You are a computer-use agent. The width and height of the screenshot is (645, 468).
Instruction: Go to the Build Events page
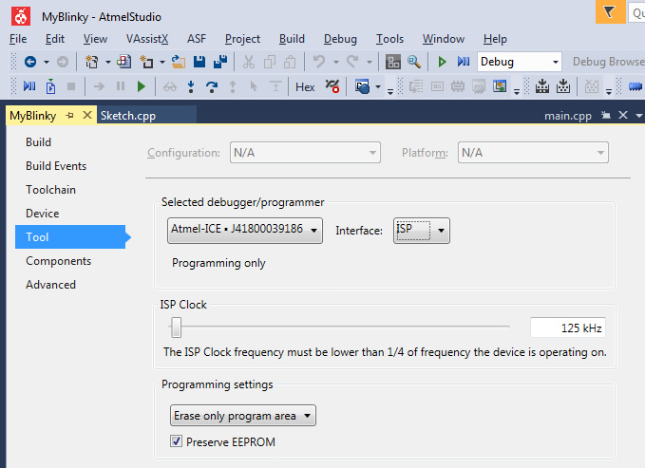56,166
